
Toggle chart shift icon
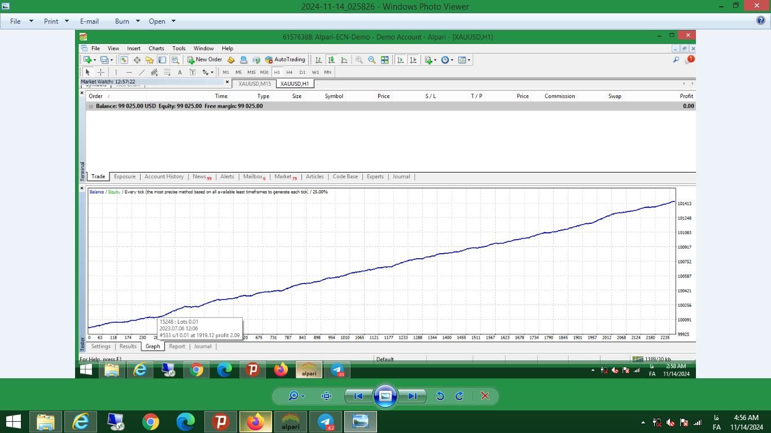pos(413,60)
